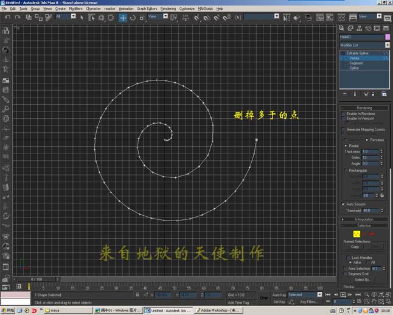Click the Zoom viewport navigation icon
Image resolution: width=393 pixels, height=315 pixels.
pyautogui.click(x=367, y=294)
